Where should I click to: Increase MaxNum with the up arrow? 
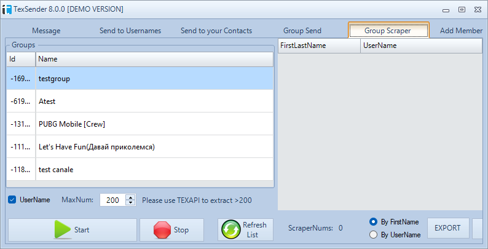click(130, 197)
